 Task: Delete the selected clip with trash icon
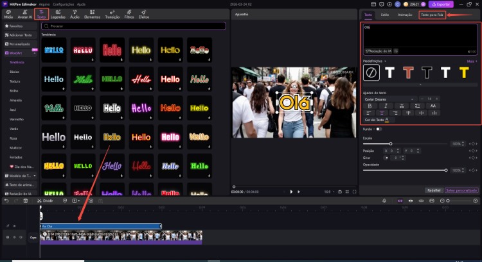pos(26,201)
